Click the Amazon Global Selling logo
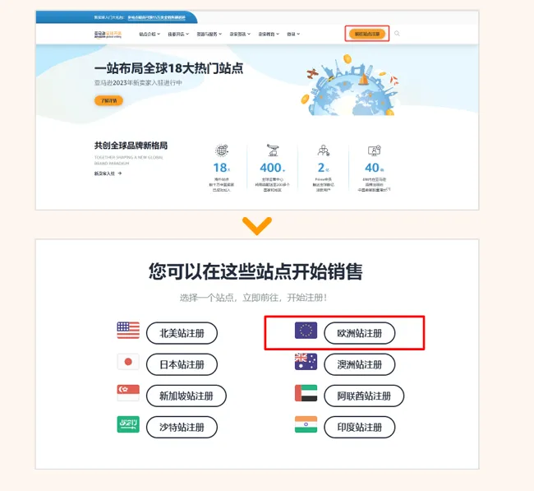 108,34
